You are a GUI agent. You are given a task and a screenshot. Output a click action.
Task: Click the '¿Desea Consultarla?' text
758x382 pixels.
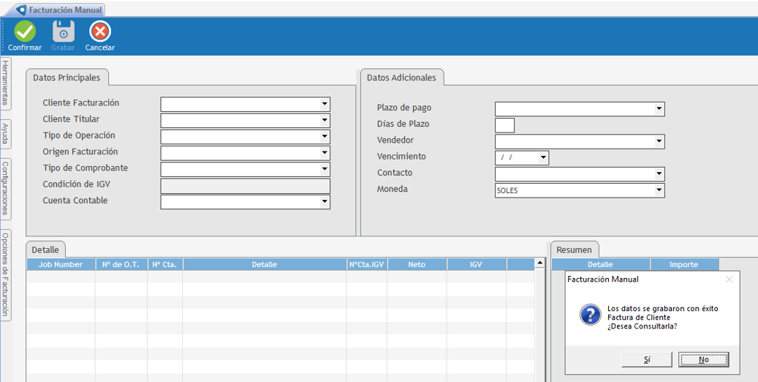642,326
